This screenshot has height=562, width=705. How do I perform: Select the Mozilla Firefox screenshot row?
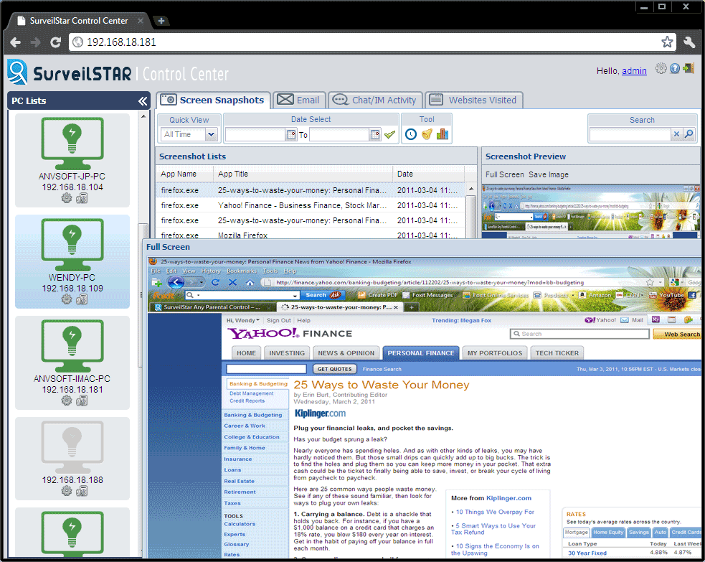pos(311,234)
